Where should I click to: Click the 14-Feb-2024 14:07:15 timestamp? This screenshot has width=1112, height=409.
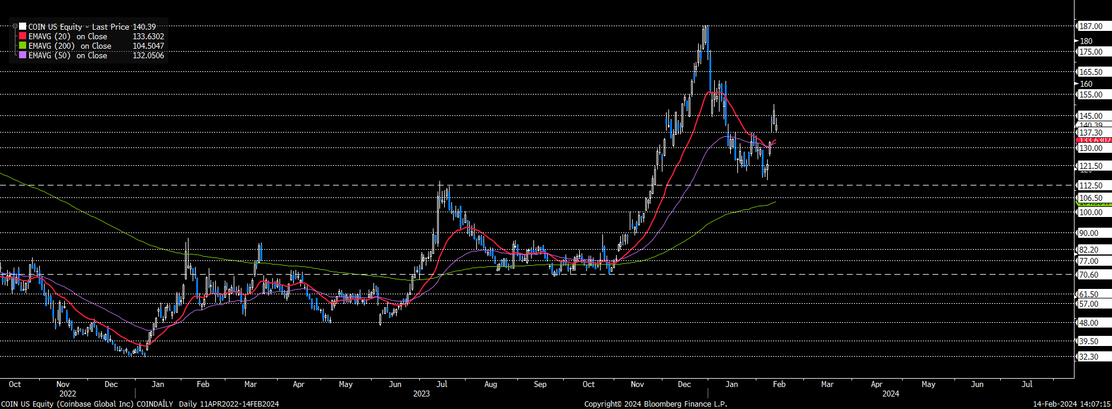(x=1072, y=404)
